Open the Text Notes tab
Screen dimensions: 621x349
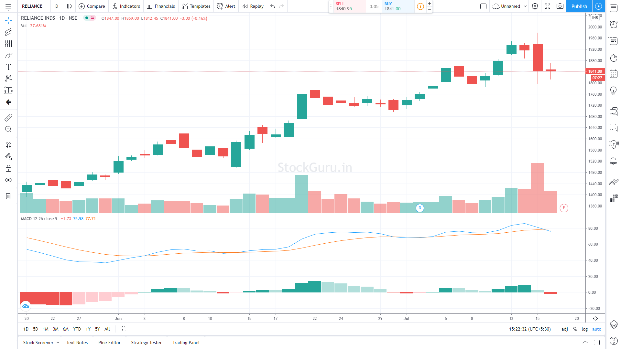(77, 343)
